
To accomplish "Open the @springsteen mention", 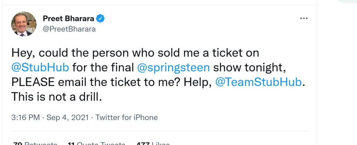I will 174,67.
